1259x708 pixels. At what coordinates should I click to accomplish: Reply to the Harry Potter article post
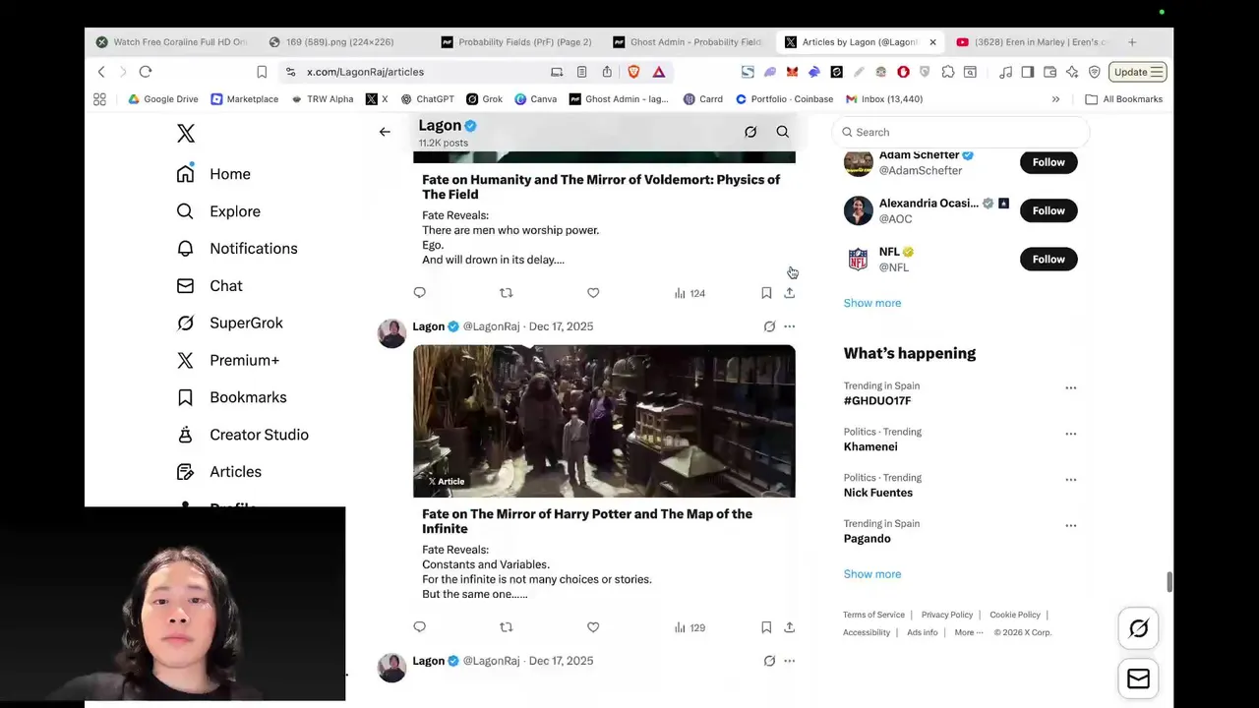420,627
